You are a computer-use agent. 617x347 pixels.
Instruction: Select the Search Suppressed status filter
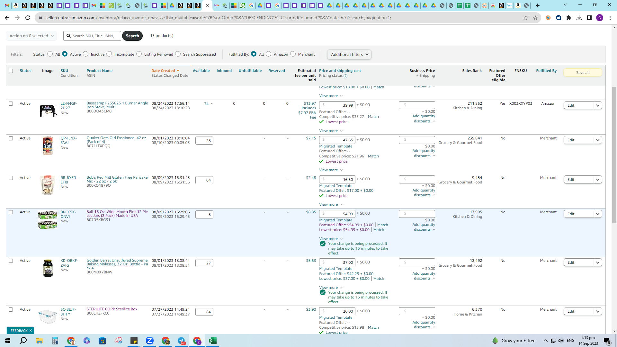[178, 54]
